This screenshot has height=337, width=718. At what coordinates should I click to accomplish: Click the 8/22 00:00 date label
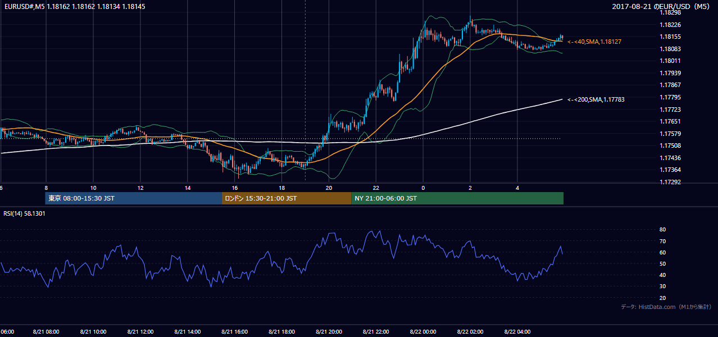point(424,332)
